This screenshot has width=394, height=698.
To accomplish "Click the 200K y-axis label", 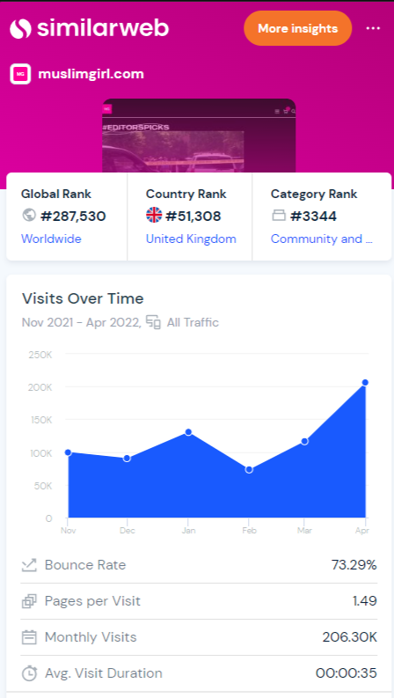I will click(40, 387).
